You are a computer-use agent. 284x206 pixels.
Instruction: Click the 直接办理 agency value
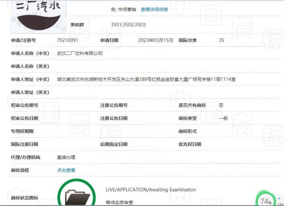66,157
